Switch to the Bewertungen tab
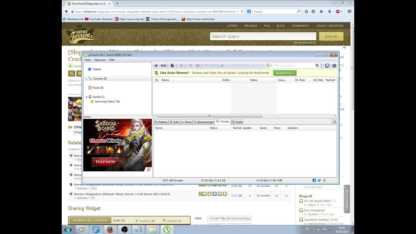 (204, 122)
